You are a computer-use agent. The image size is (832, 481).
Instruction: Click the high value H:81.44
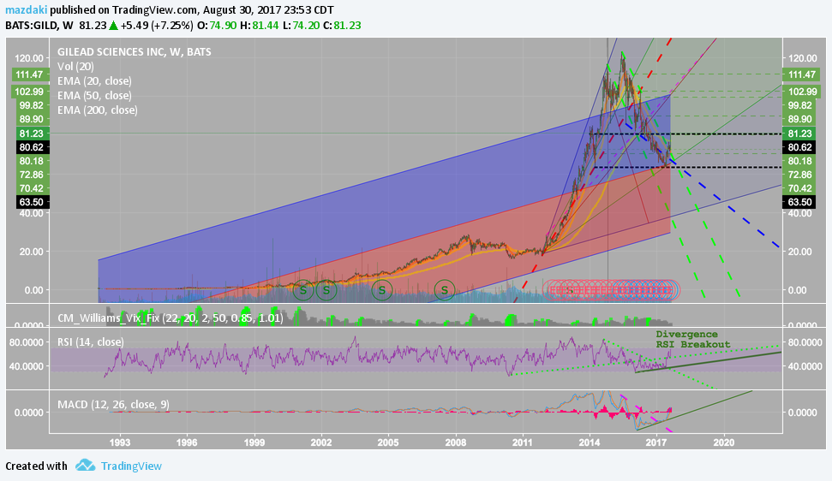click(x=259, y=26)
